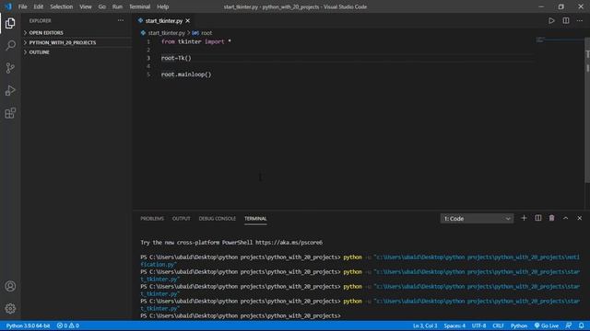Click the last terminal prompt line
The height and width of the screenshot is (331, 590).
(x=241, y=315)
